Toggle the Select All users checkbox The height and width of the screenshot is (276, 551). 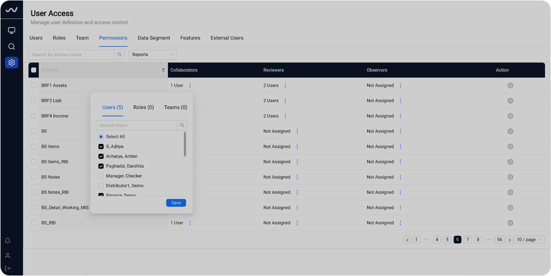(x=101, y=137)
